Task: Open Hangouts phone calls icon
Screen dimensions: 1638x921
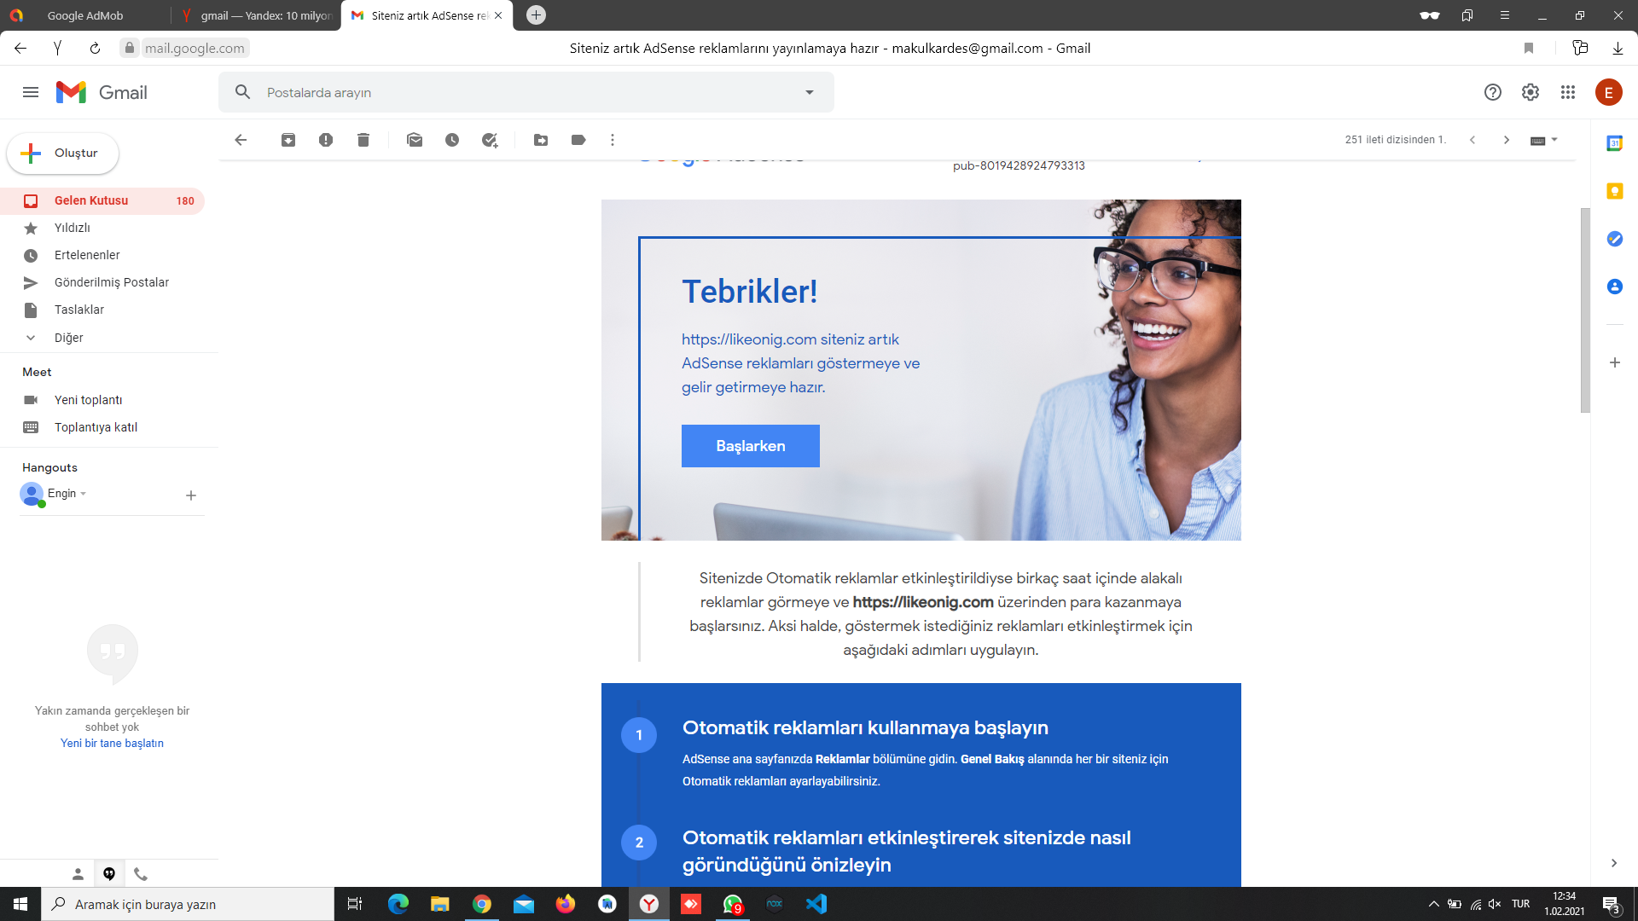Action: coord(141,874)
